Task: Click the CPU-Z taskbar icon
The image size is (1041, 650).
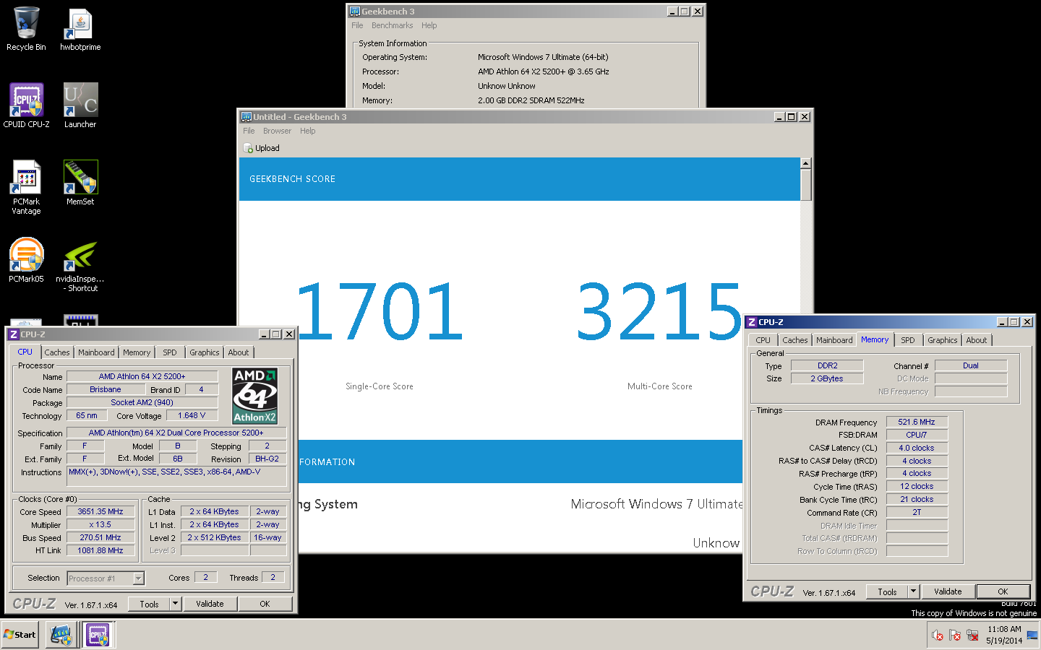Action: 98,635
